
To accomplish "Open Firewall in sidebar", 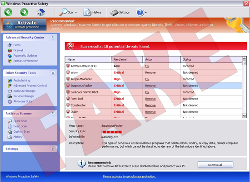I will [18, 50].
